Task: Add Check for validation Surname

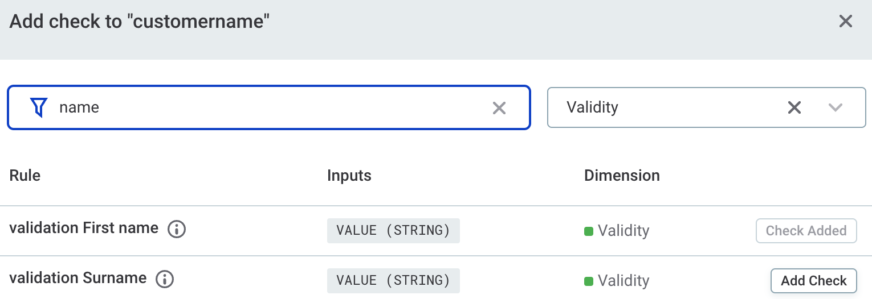Action: tap(813, 281)
